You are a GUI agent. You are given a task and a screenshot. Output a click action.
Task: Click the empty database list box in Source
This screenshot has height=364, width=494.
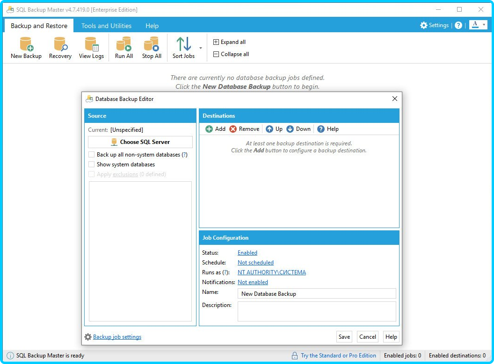(140, 251)
